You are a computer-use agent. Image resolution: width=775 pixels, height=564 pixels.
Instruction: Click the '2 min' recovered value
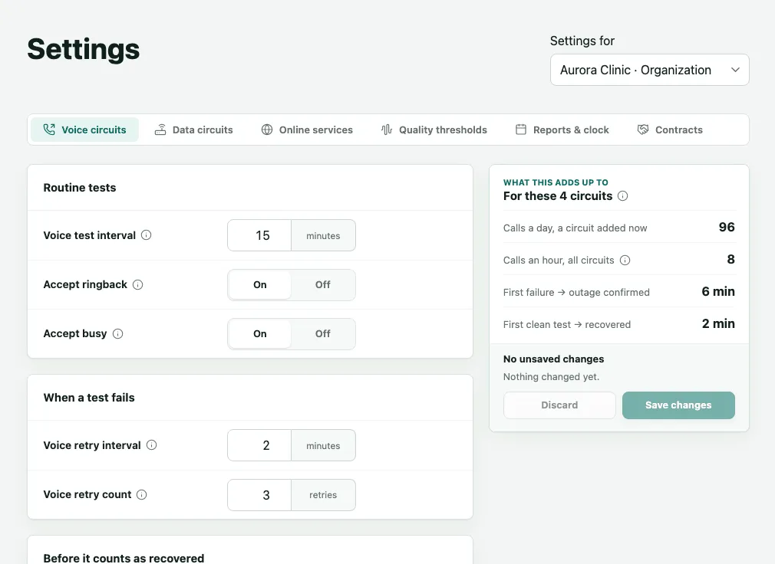(718, 323)
